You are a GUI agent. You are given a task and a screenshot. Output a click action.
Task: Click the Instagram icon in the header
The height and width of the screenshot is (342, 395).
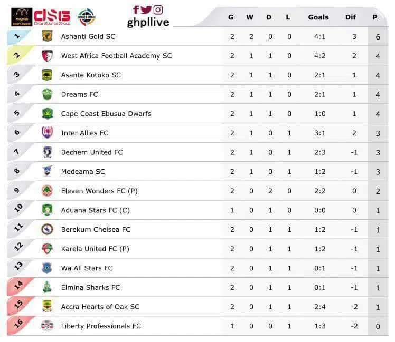coord(158,9)
